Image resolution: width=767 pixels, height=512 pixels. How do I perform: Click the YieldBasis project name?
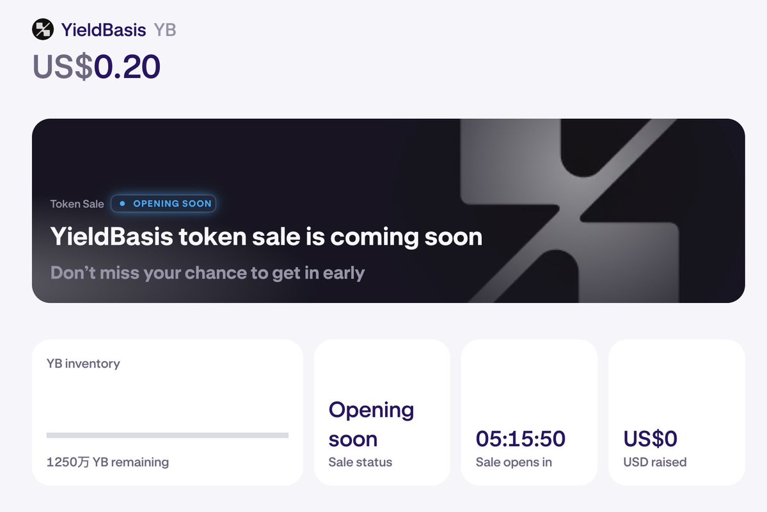tap(104, 29)
